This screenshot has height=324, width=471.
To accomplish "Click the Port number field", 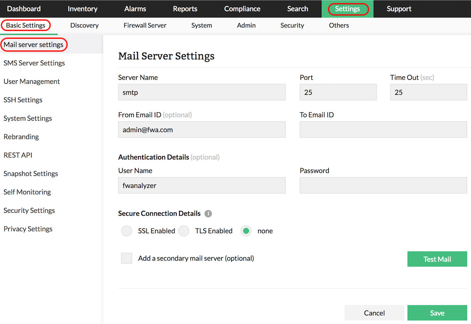I will click(x=338, y=93).
